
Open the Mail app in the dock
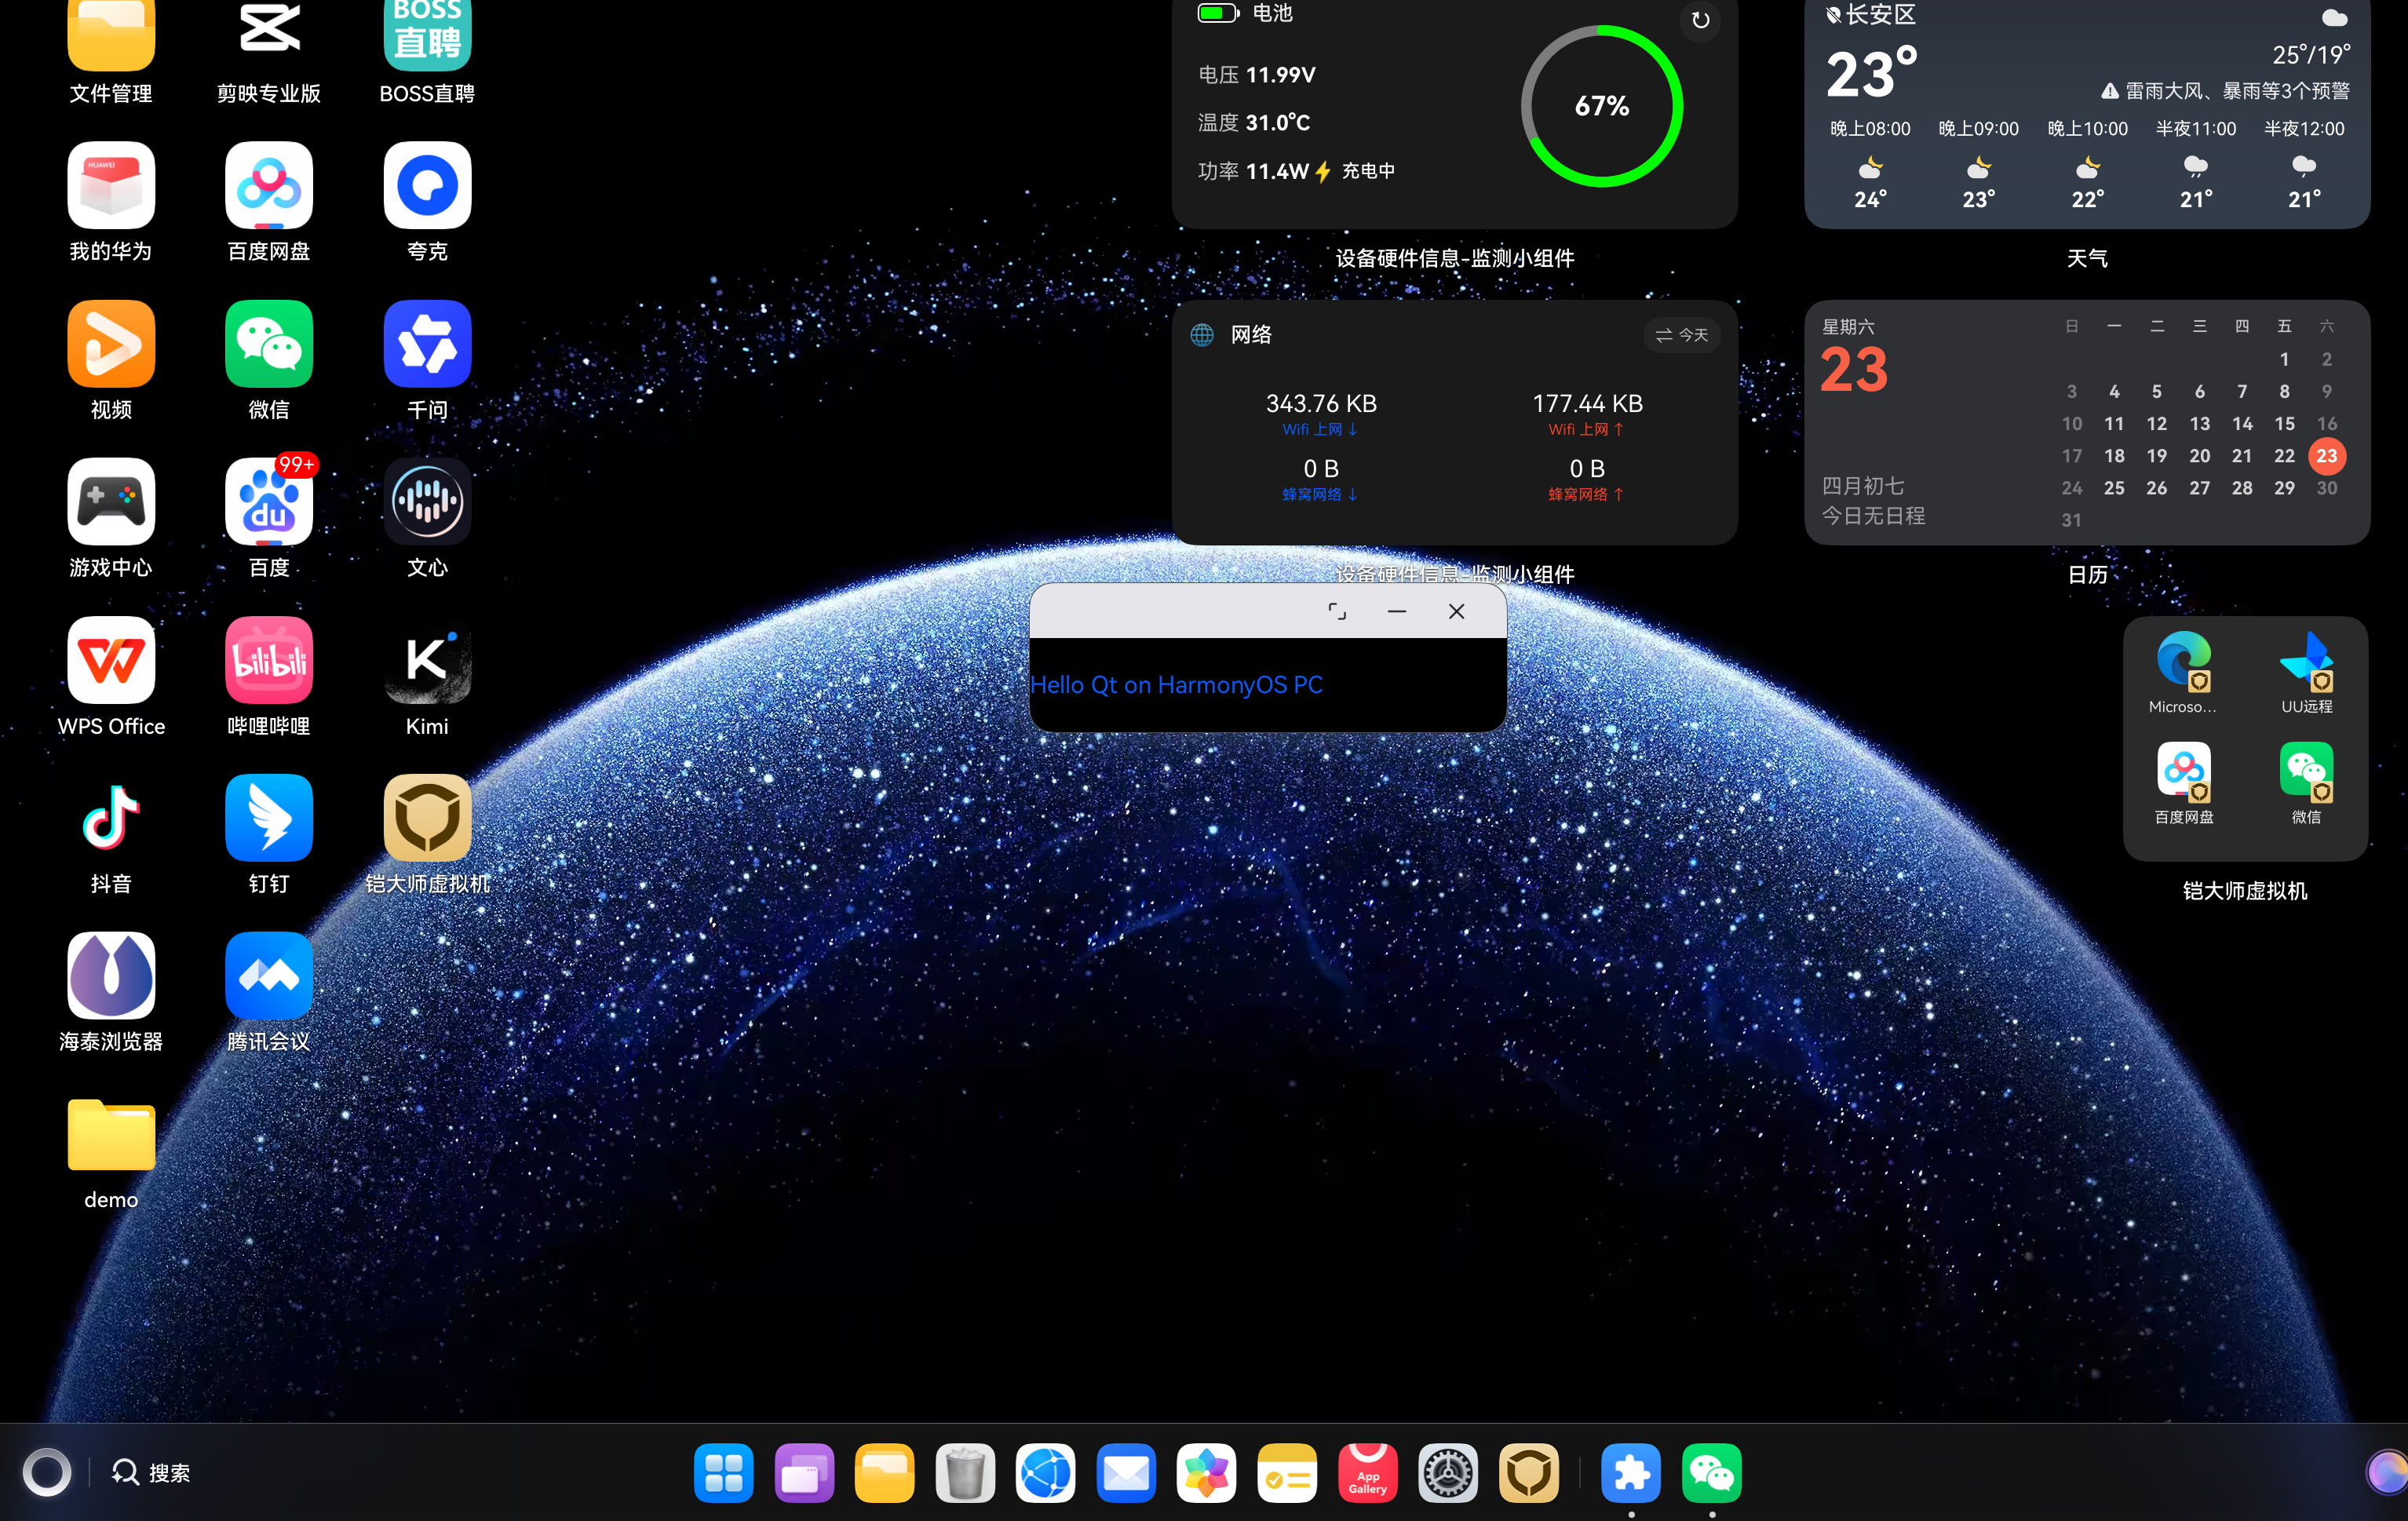pyautogui.click(x=1126, y=1473)
